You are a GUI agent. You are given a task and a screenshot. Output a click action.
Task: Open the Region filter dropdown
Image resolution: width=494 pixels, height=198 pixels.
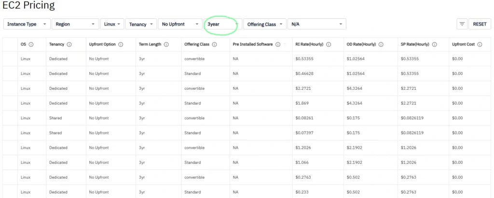[75, 24]
